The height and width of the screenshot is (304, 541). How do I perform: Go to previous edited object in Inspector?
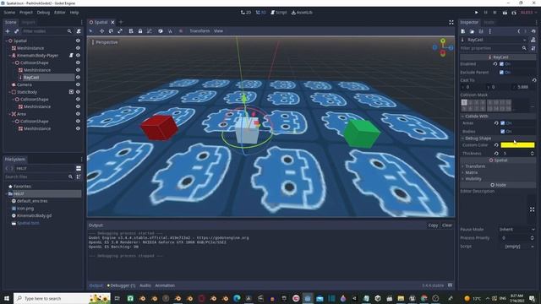click(518, 31)
